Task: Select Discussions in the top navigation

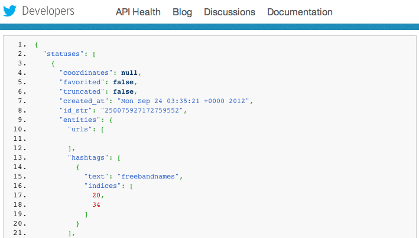Action: click(229, 12)
